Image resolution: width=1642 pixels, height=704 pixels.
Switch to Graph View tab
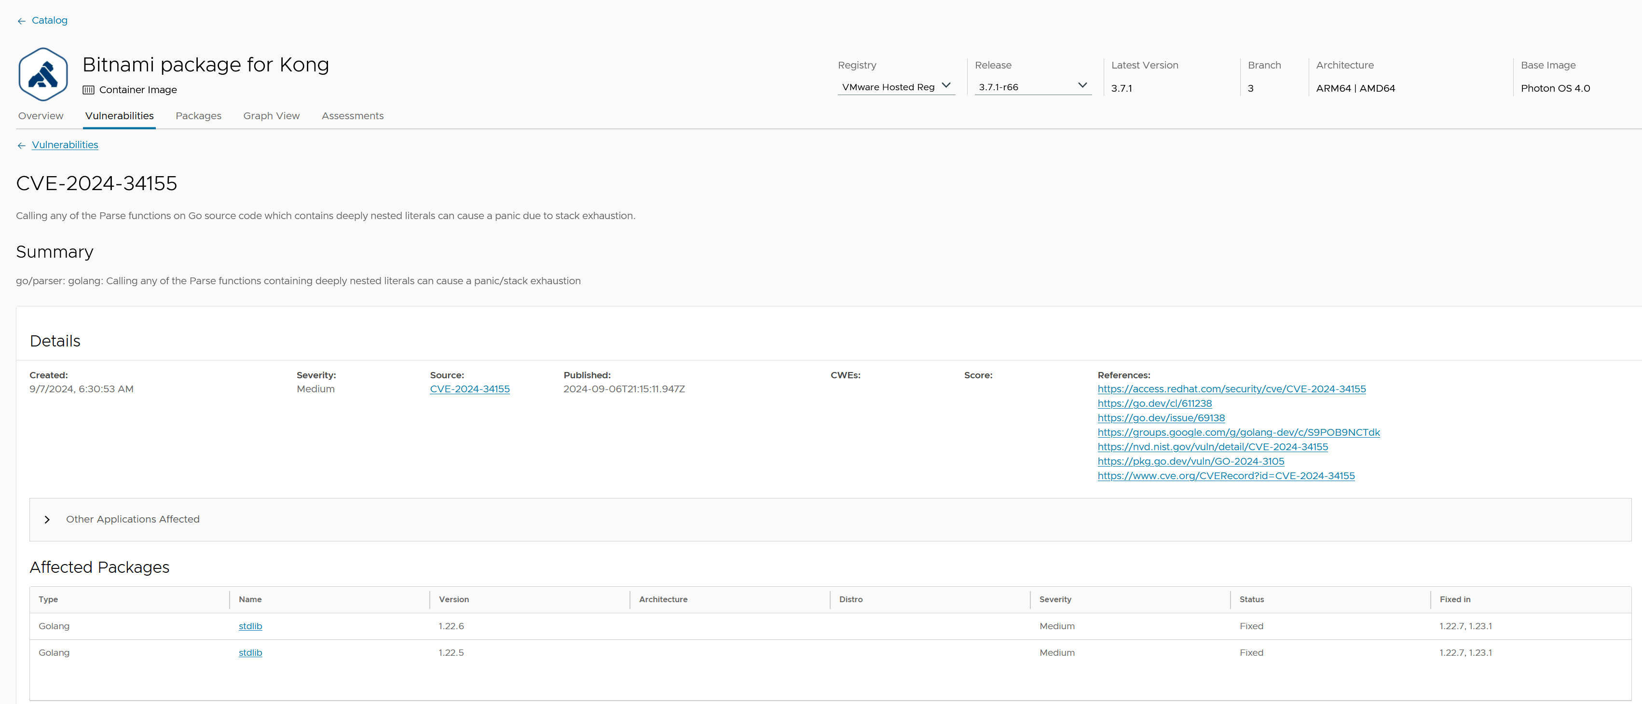(x=272, y=116)
